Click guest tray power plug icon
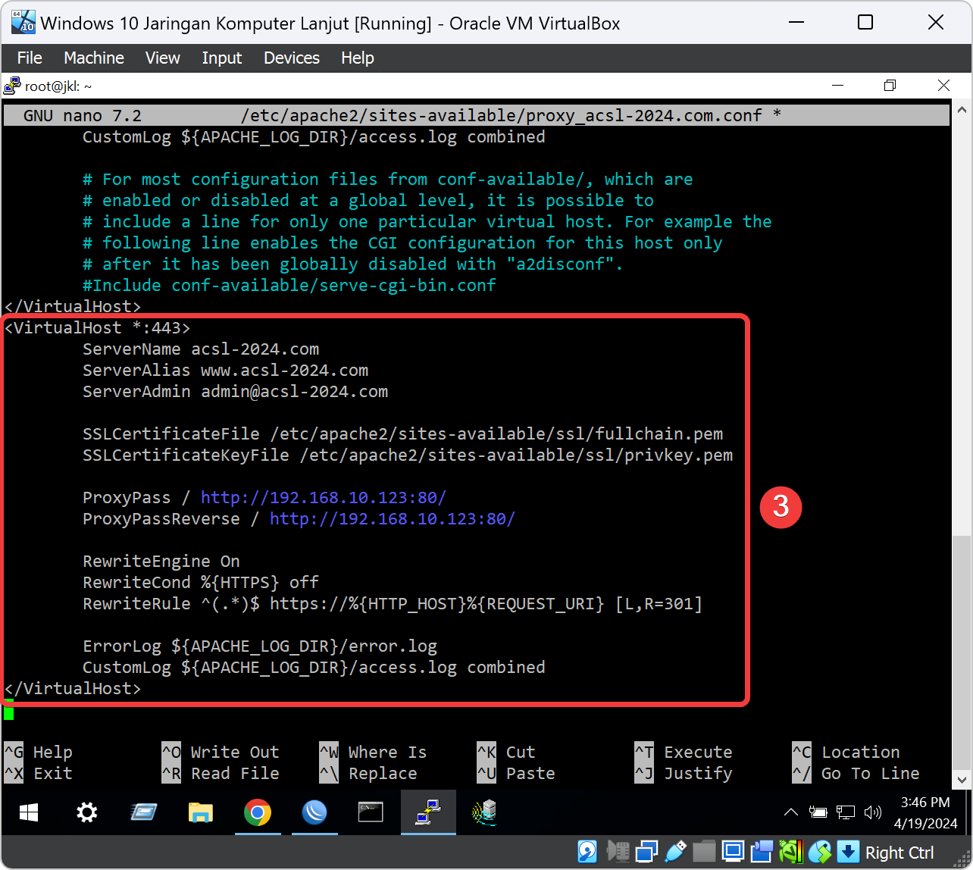This screenshot has width=973, height=870. 818,812
